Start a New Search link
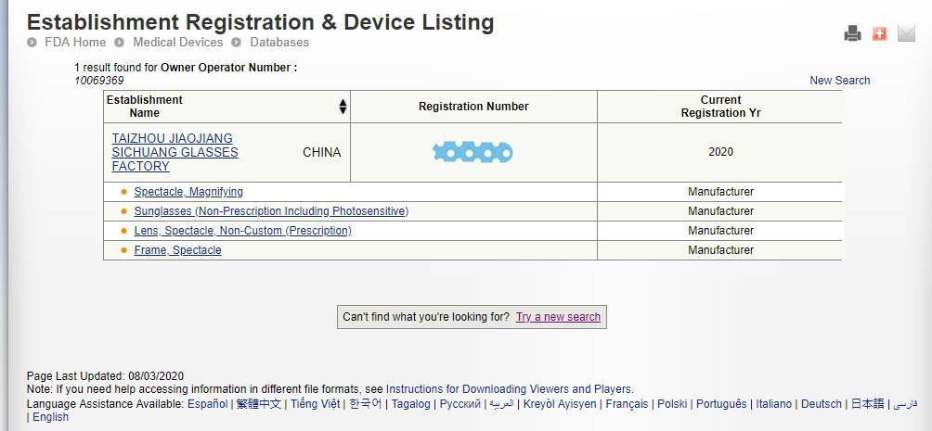The height and width of the screenshot is (431, 932). [x=839, y=81]
